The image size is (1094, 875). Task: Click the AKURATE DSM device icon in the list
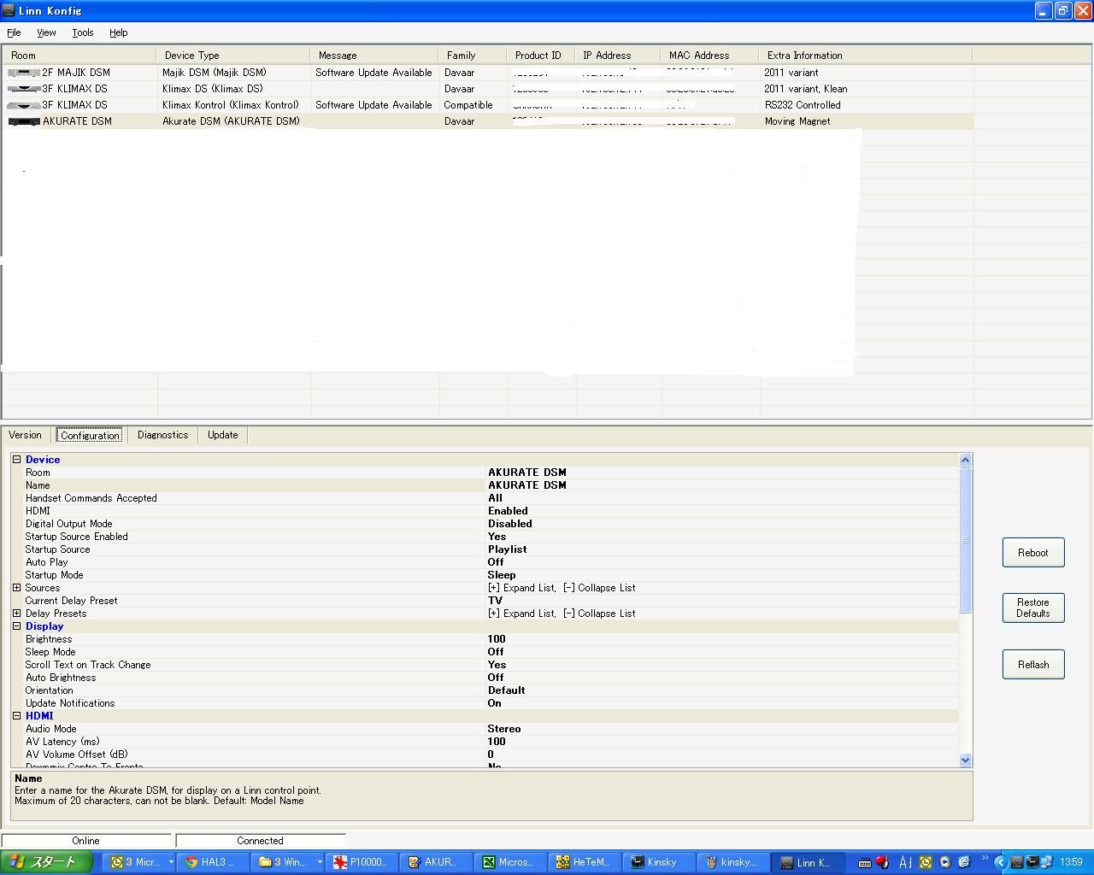coord(24,121)
